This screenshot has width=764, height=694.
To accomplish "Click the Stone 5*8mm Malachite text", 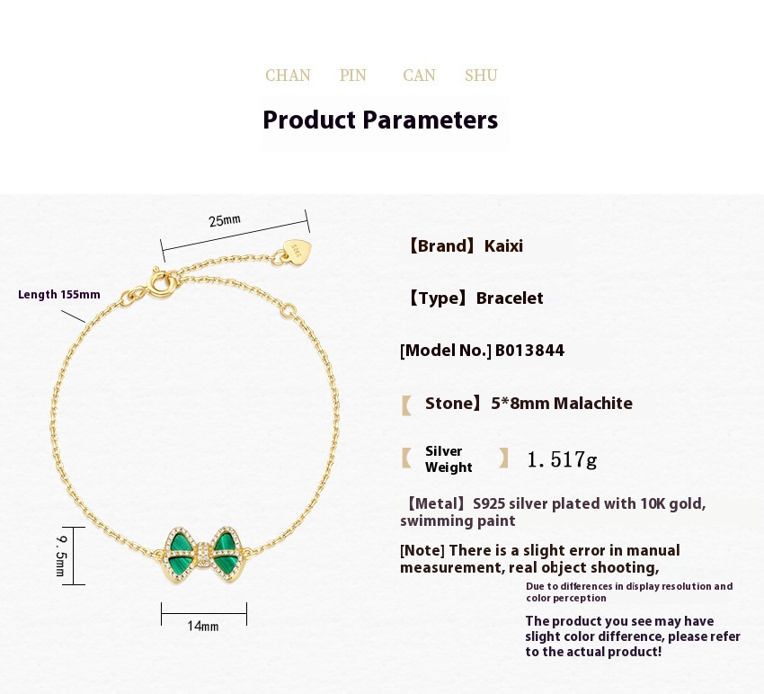I will click(529, 403).
